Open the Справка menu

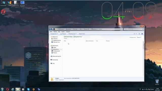tap(68, 32)
